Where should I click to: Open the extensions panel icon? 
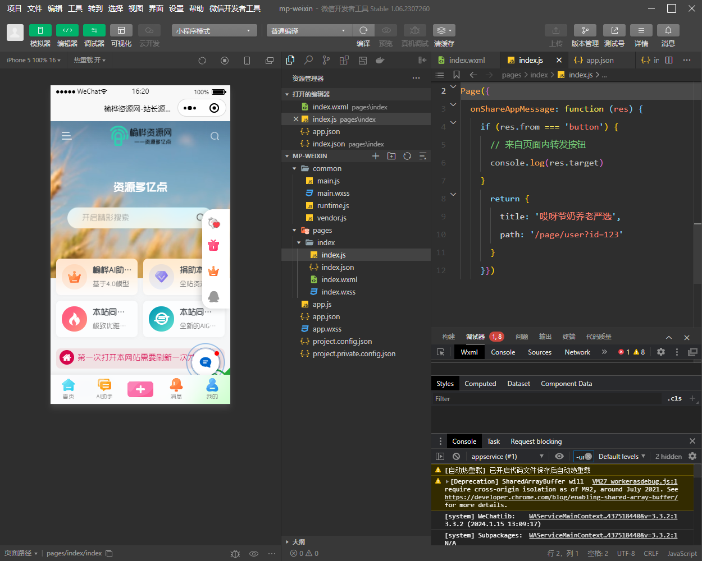344,60
